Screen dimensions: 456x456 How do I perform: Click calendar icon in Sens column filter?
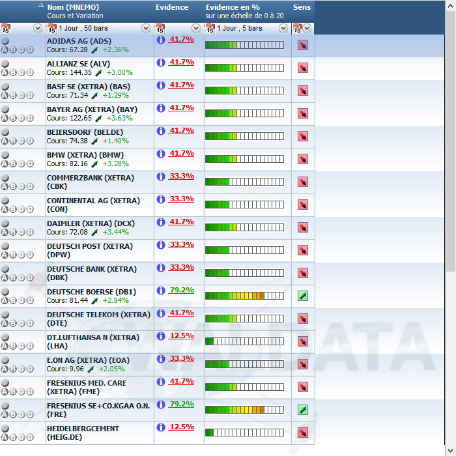297,29
